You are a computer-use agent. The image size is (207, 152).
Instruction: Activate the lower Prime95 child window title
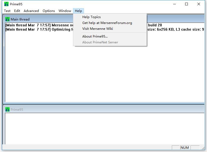(x=104, y=109)
